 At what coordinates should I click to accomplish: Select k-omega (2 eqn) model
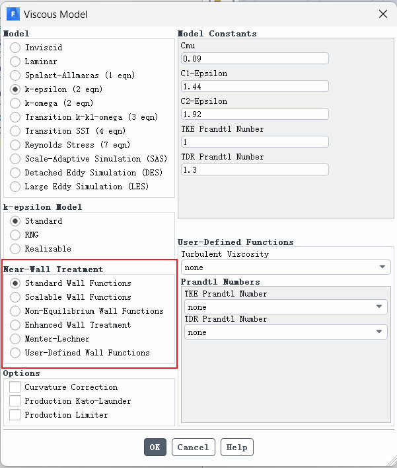(15, 103)
